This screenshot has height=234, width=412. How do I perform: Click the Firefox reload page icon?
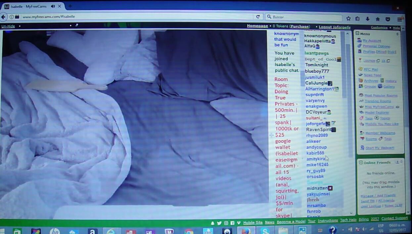pyautogui.click(x=258, y=17)
